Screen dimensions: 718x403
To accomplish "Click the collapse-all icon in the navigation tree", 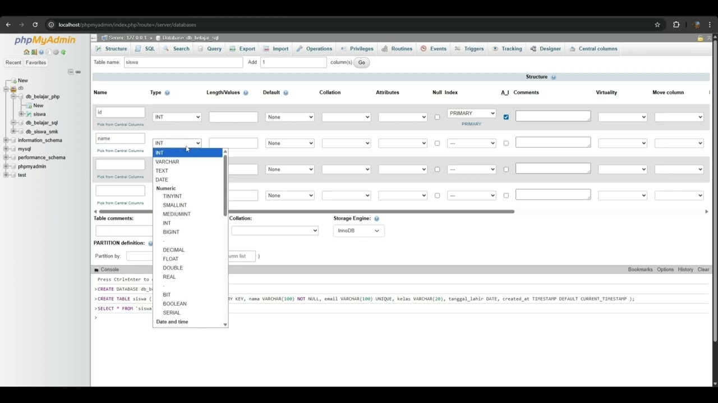I will [x=71, y=72].
